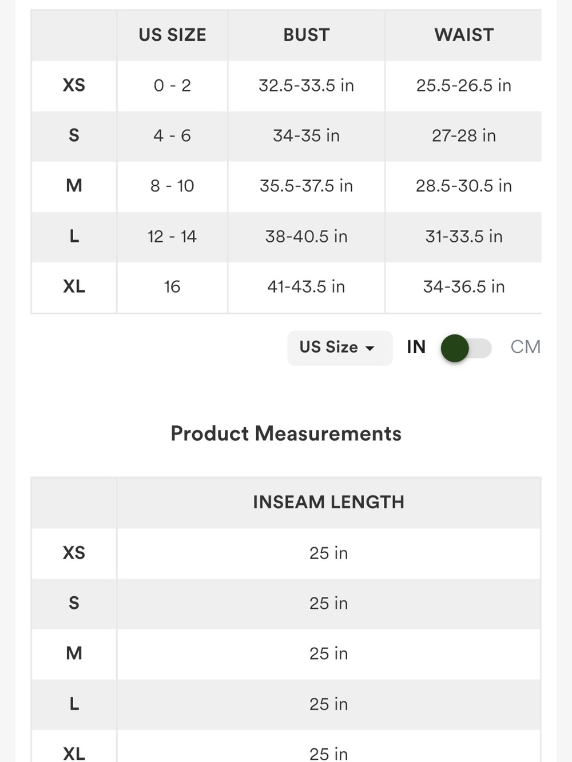Select the XS row in size chart

(286, 86)
